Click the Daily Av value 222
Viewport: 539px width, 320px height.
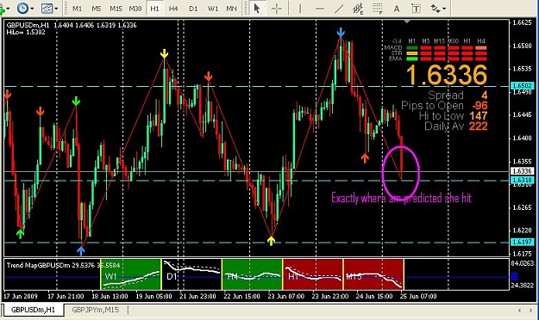[x=478, y=126]
